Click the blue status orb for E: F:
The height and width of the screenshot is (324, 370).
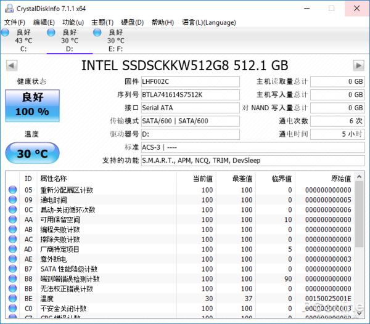tap(97, 33)
